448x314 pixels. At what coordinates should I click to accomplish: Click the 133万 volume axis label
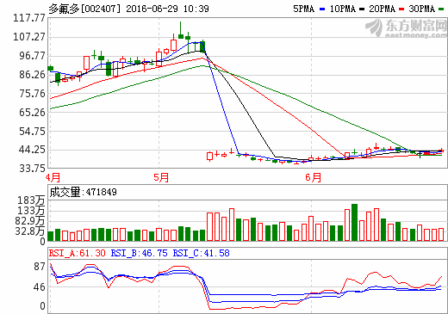tap(31, 211)
